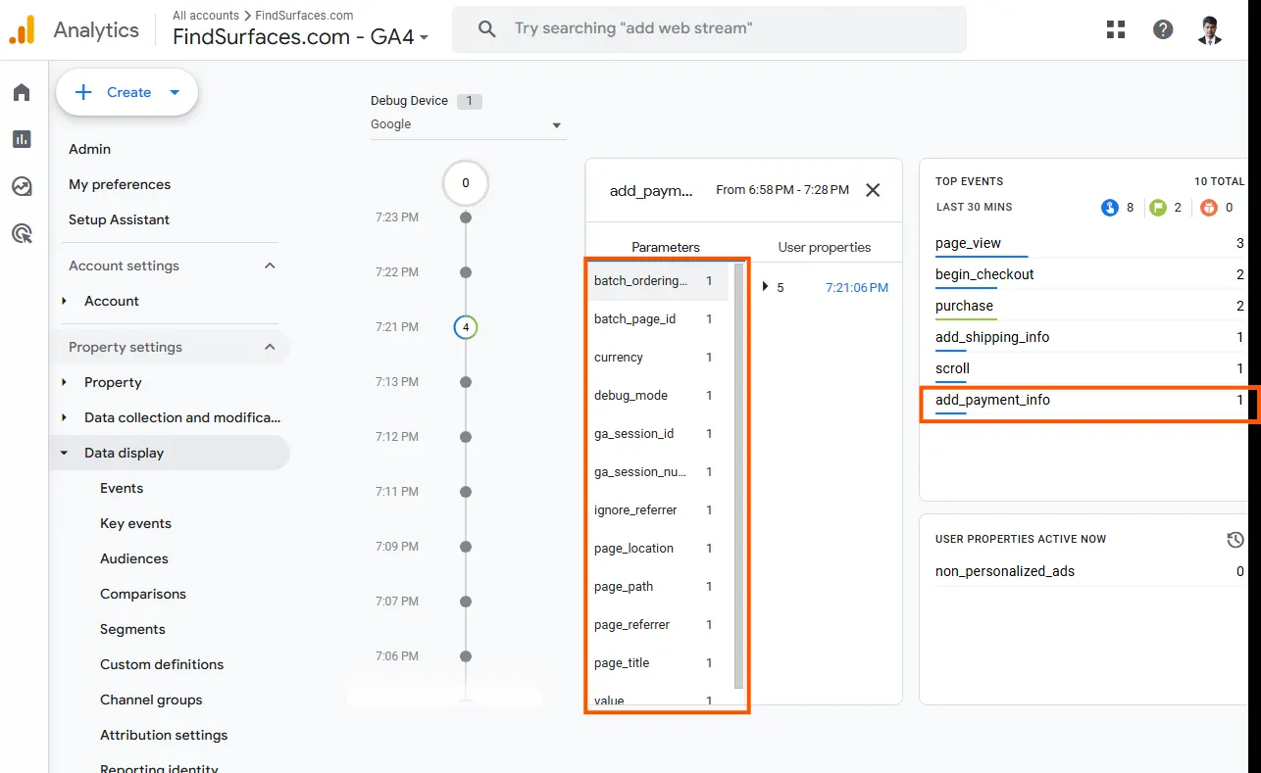The height and width of the screenshot is (773, 1261).
Task: Click the history icon beside User Properties Active Now
Action: click(1236, 539)
